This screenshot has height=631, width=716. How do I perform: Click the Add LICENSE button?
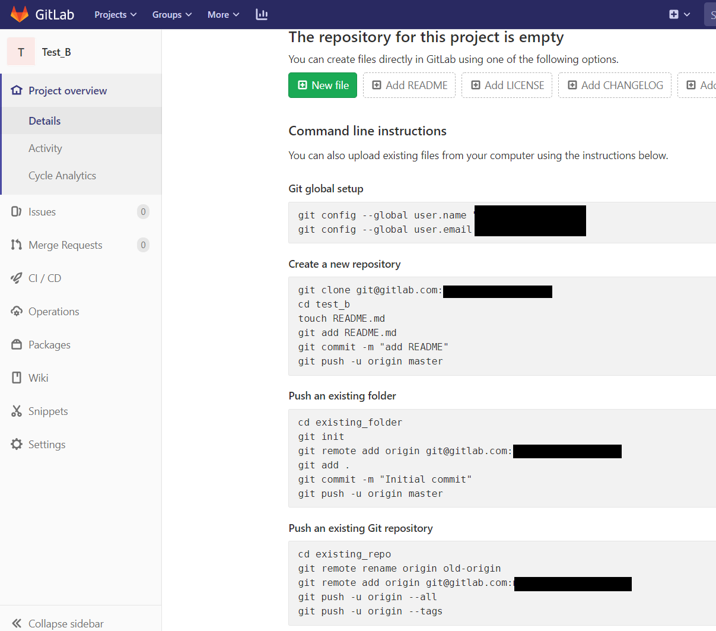(x=507, y=85)
